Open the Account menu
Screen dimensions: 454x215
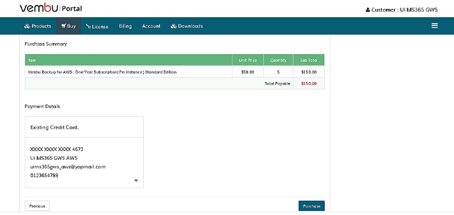pos(151,26)
